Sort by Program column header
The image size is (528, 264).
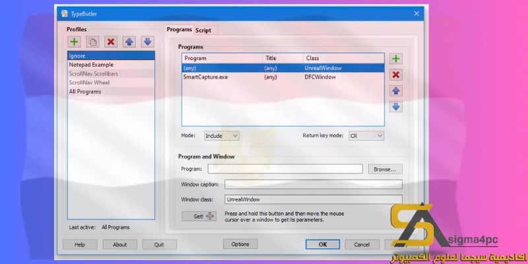coord(222,58)
